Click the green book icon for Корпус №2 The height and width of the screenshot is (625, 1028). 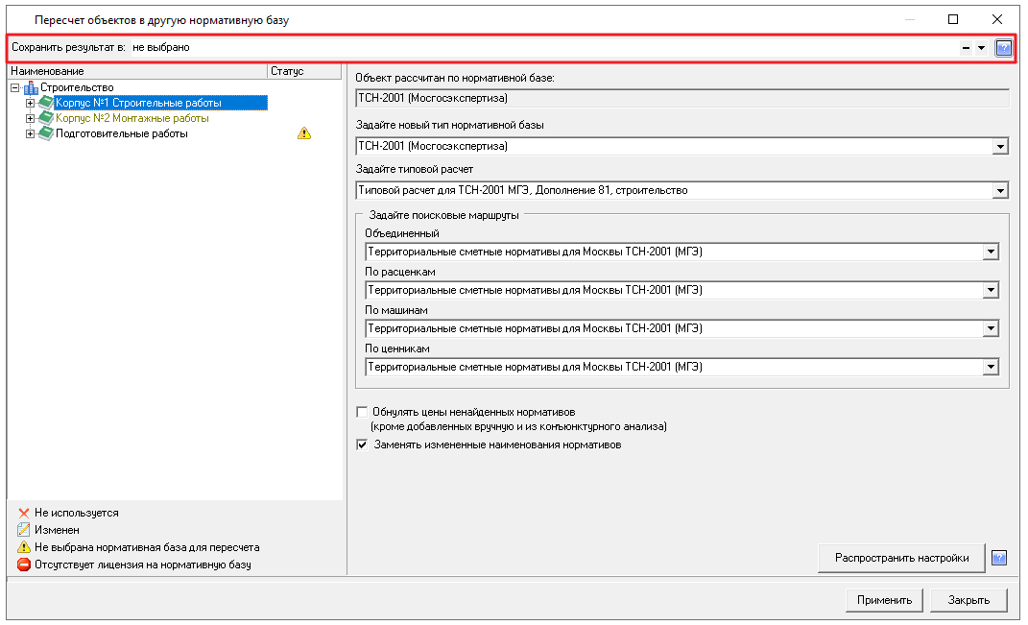point(46,119)
